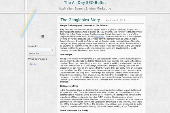Click The Googleplex Story article title
The height and width of the screenshot is (113, 170).
pyautogui.click(x=80, y=20)
